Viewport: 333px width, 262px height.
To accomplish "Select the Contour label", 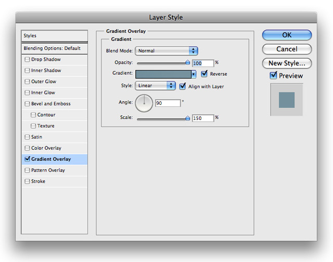I will tap(46, 115).
